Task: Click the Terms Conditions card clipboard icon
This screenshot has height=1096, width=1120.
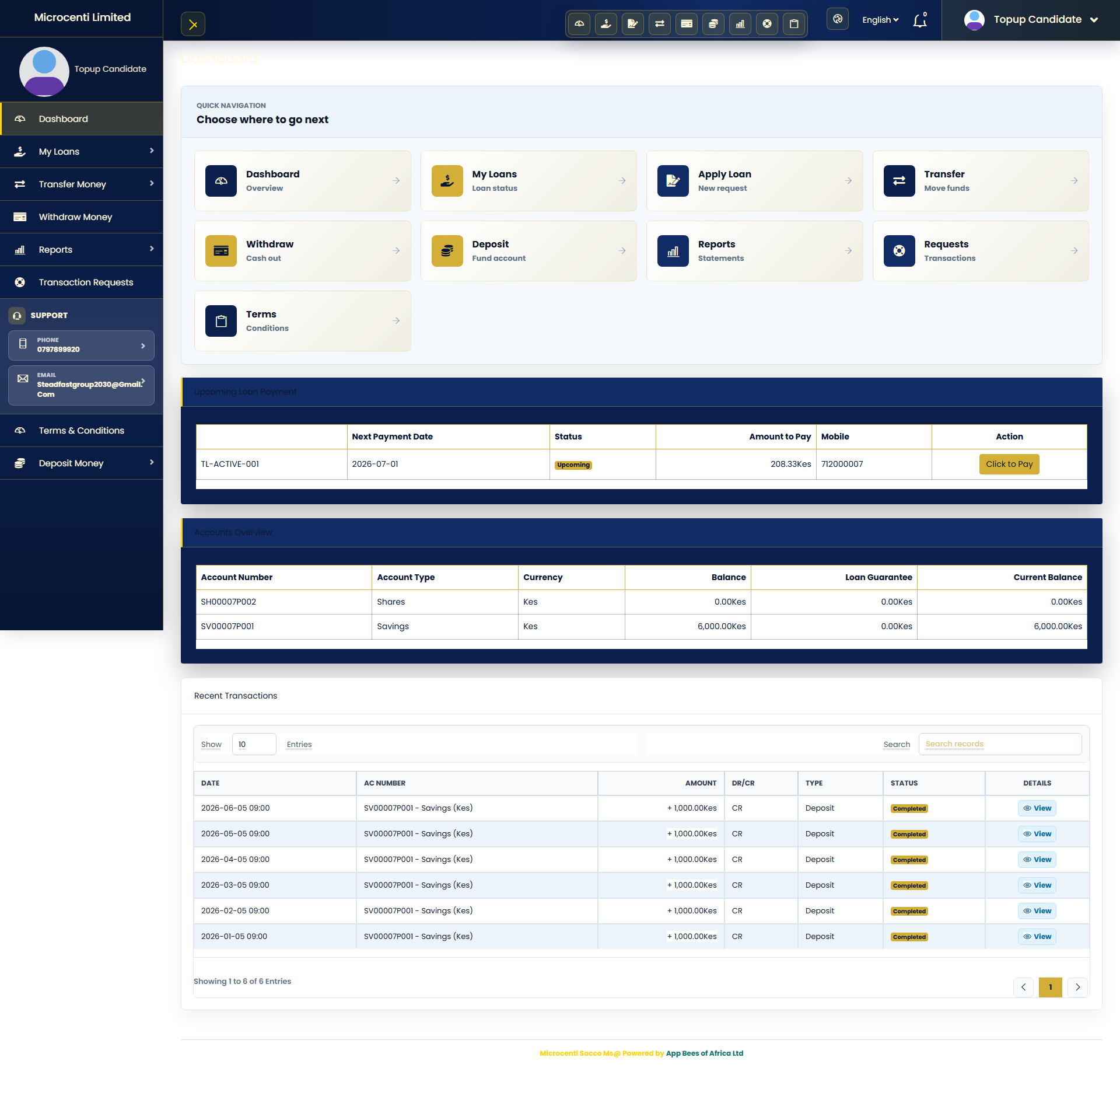Action: click(221, 321)
